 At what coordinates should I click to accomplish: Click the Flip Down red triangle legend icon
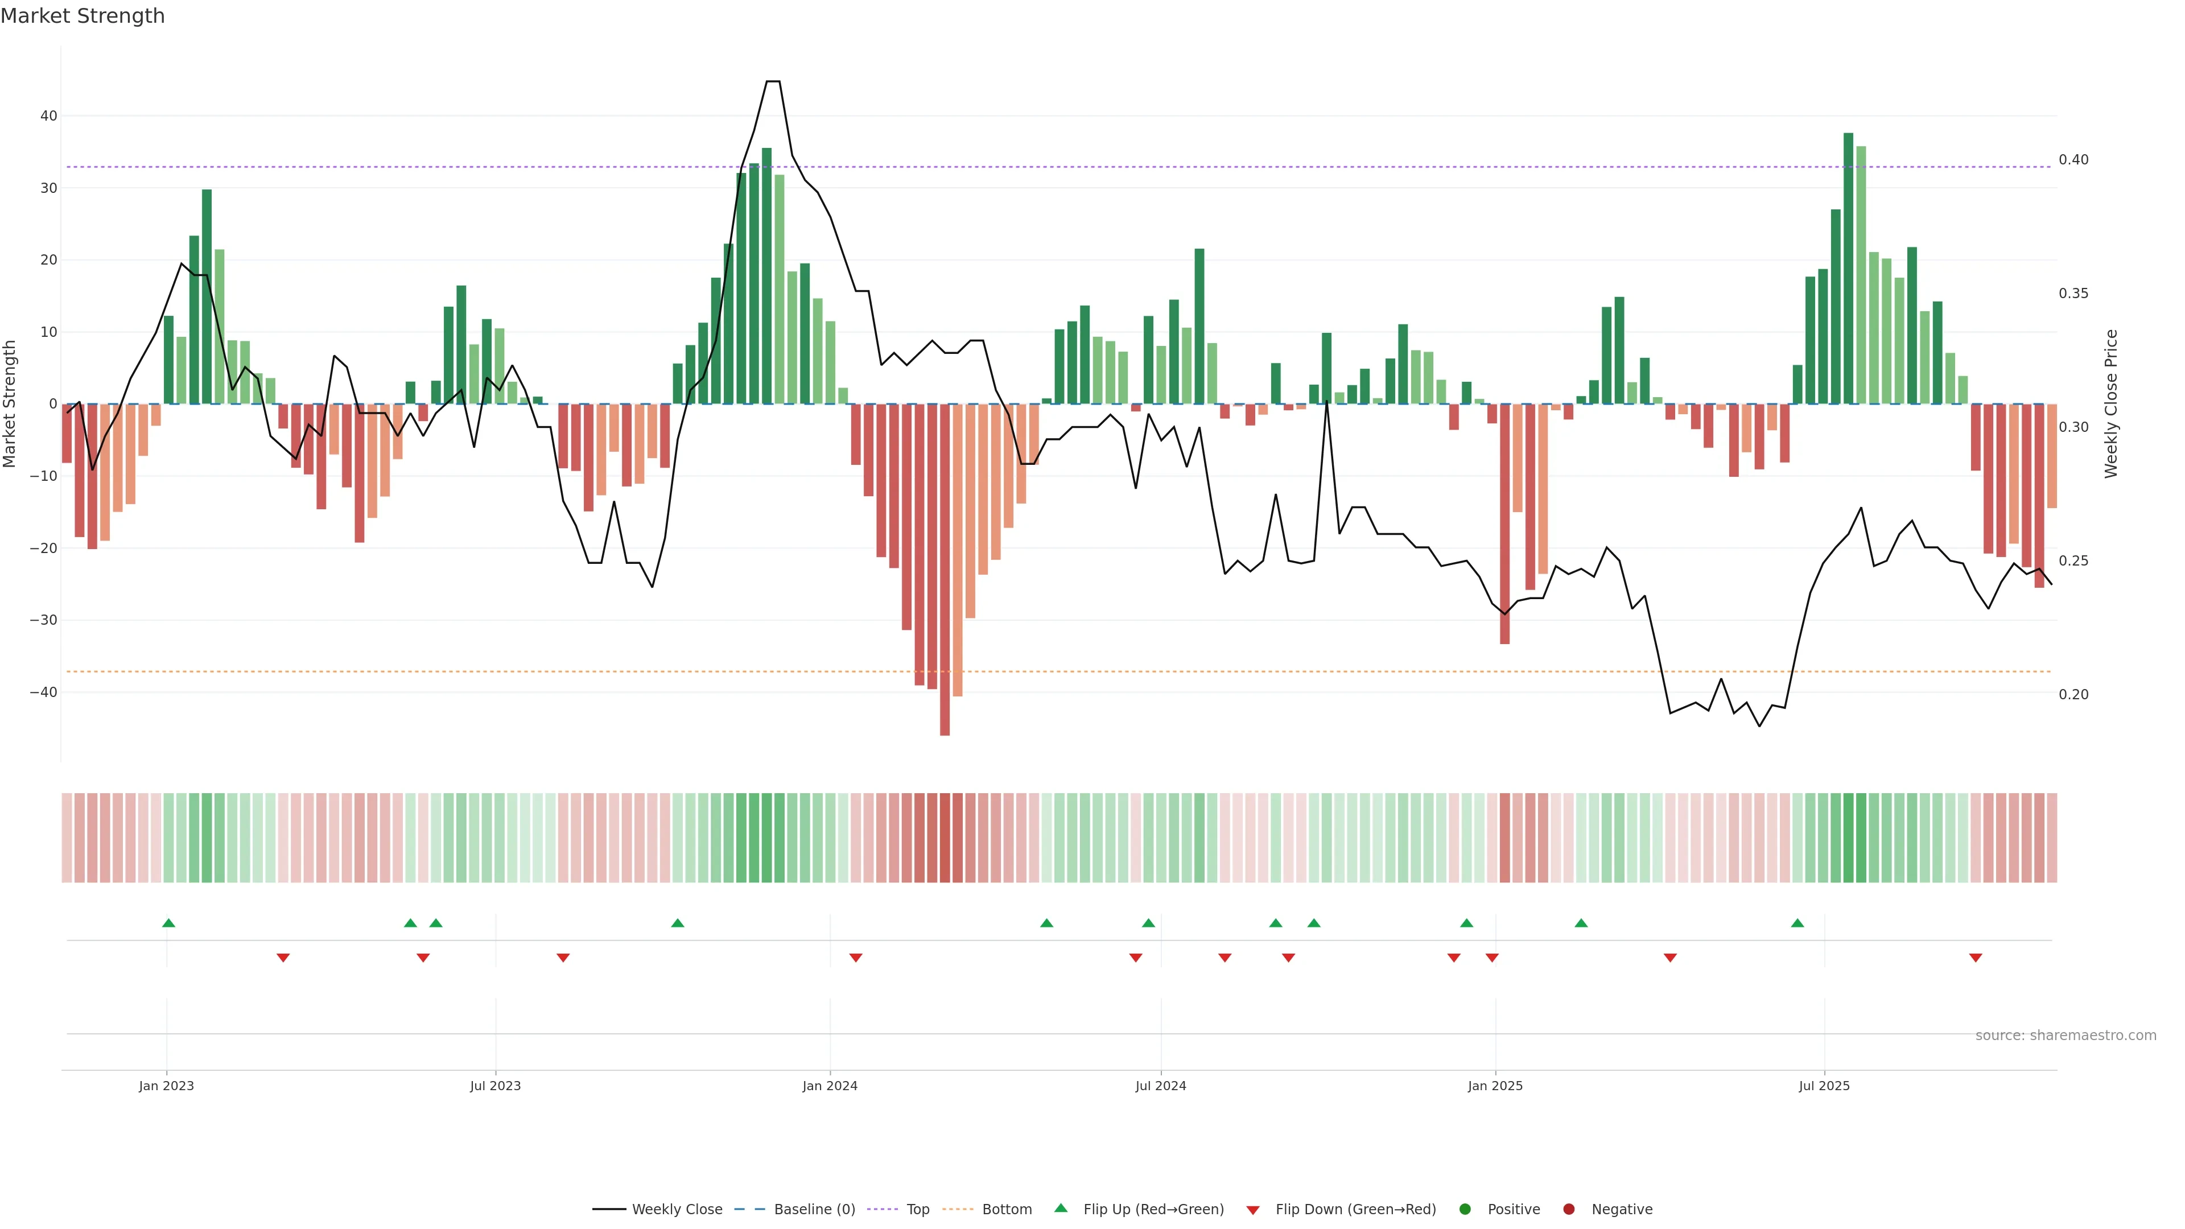coord(1253,1210)
